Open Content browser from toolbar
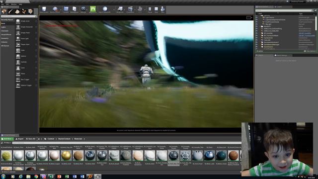The image size is (318, 179). [x=66, y=9]
